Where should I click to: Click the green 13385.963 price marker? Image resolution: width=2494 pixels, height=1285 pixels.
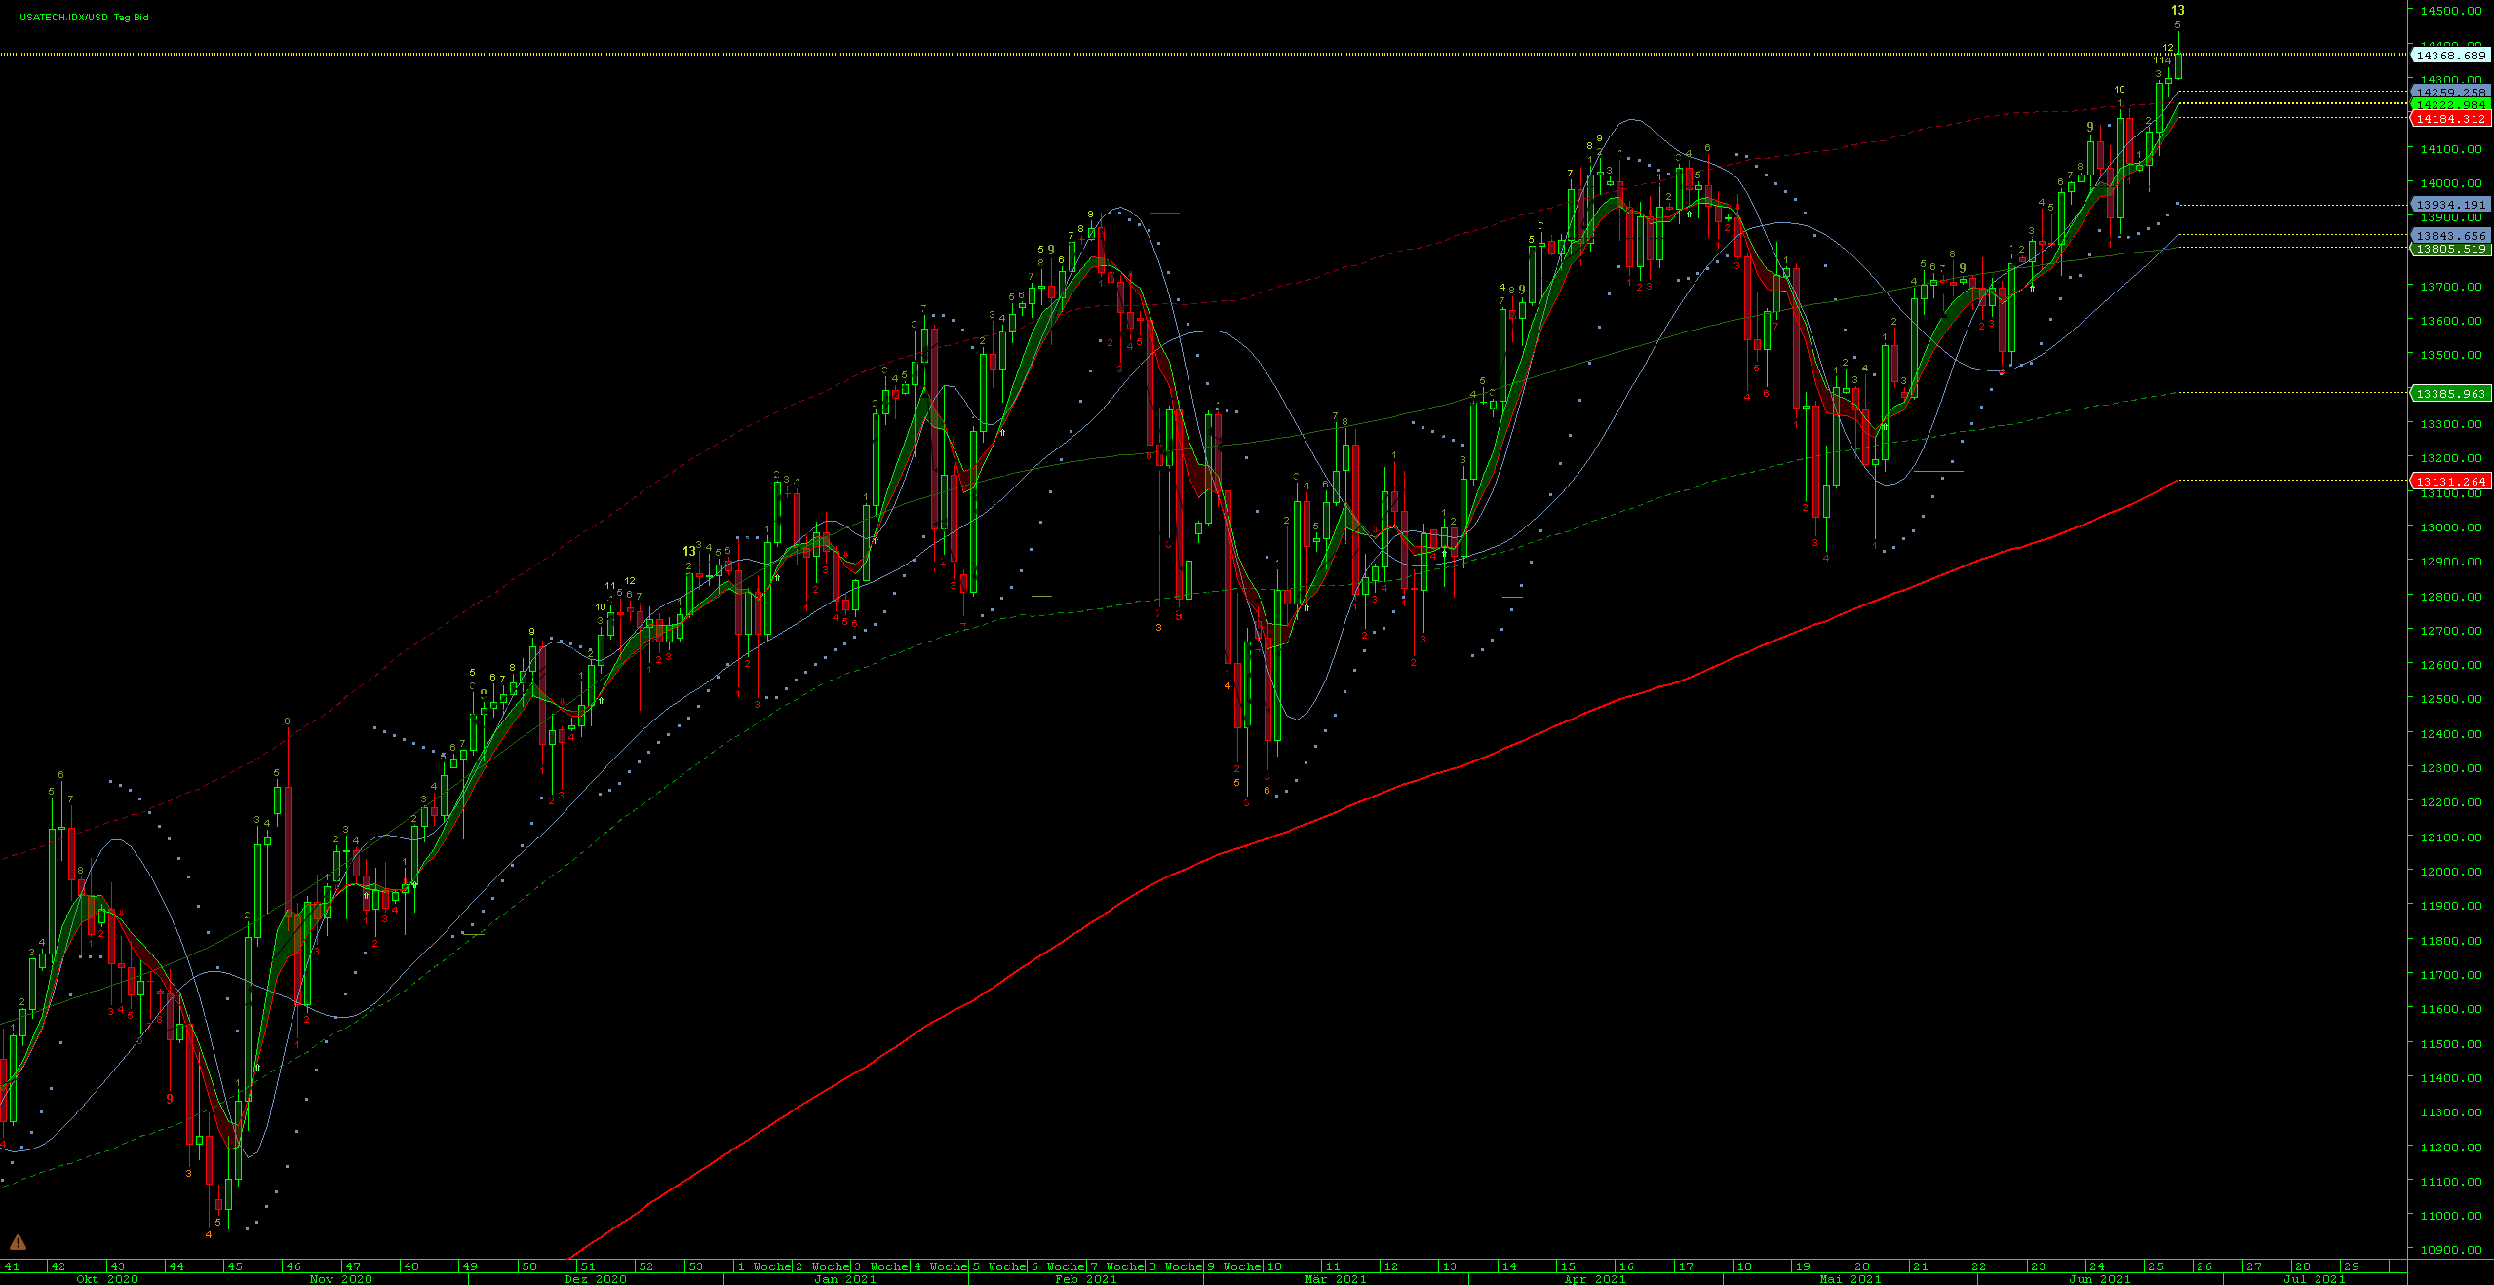pyautogui.click(x=2450, y=394)
